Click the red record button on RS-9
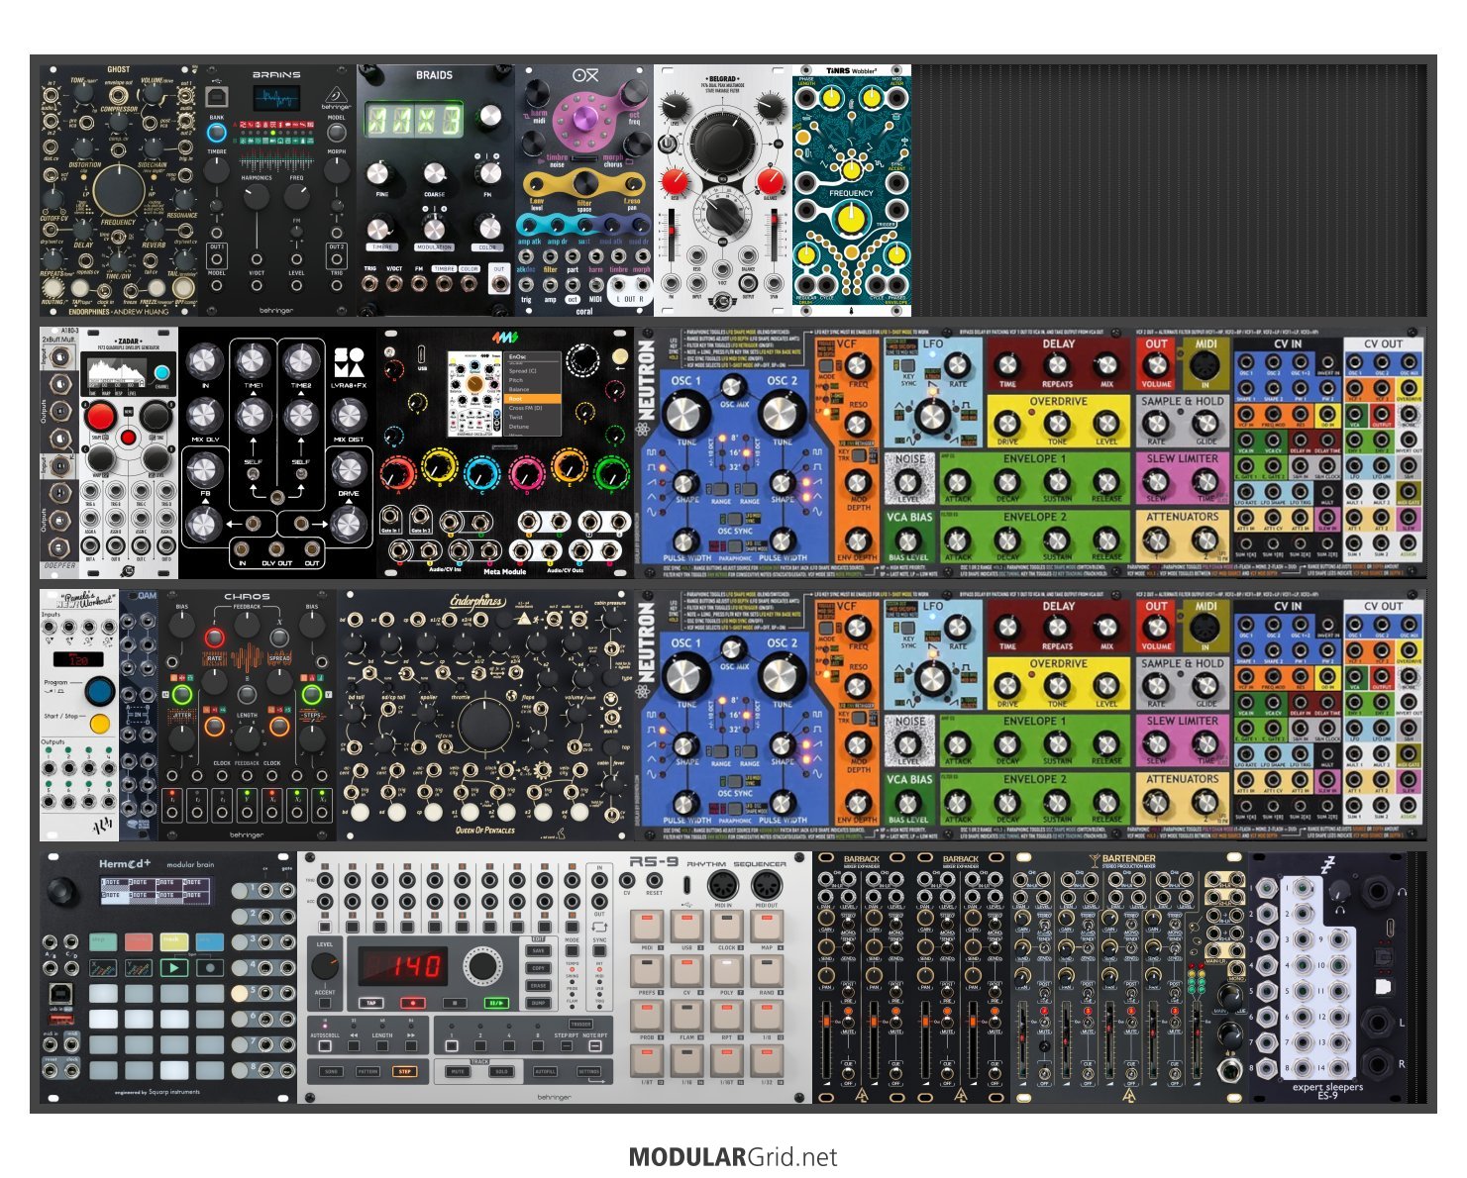 click(412, 1002)
